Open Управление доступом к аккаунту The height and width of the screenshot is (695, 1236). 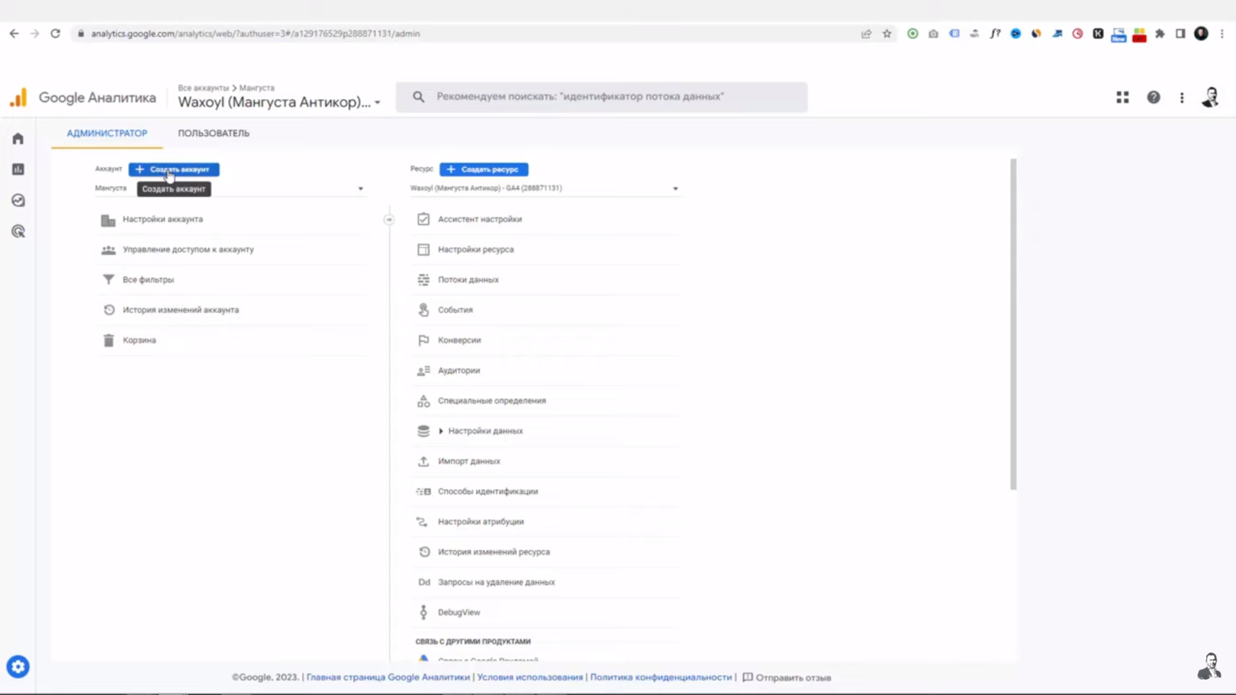[188, 250]
